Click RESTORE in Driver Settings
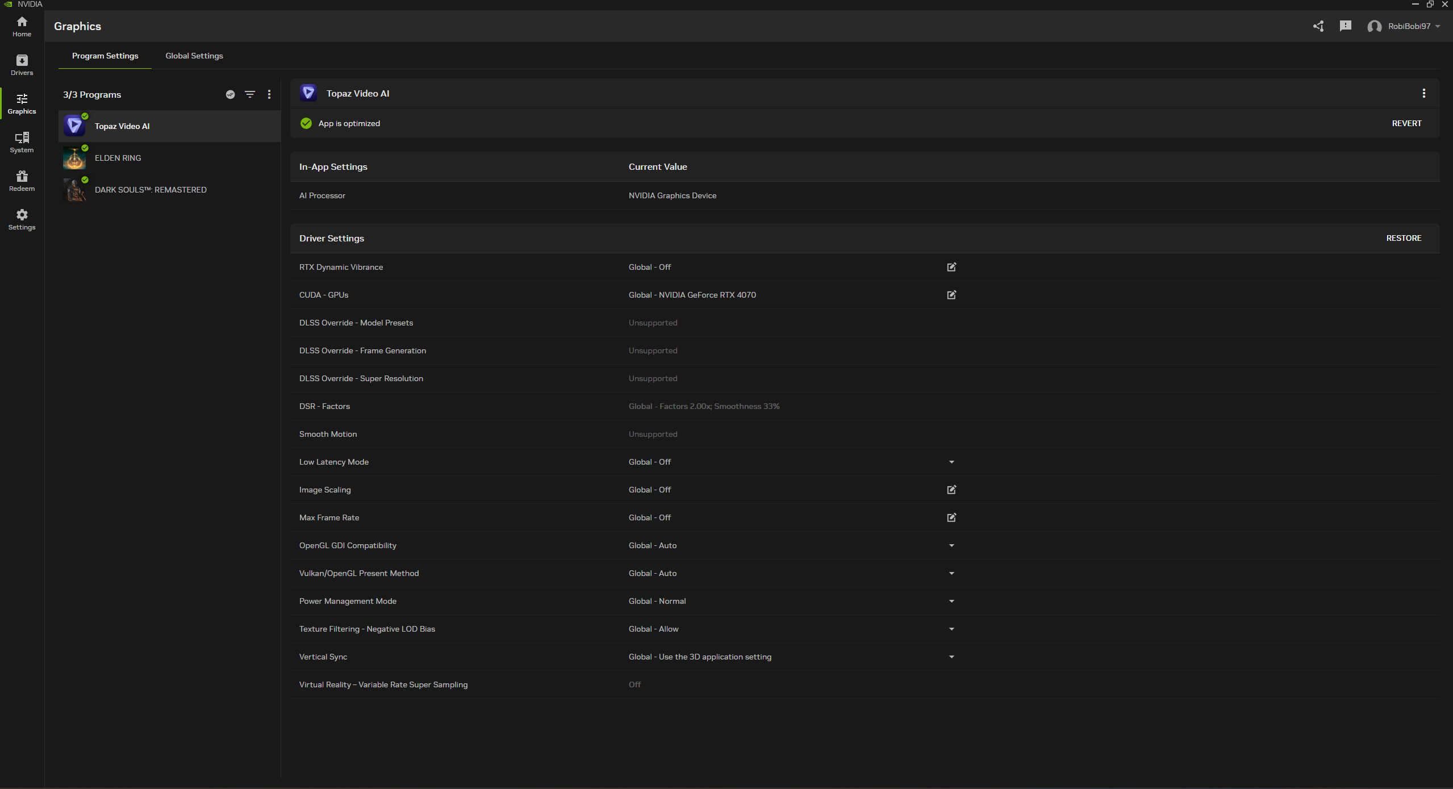1453x789 pixels. [x=1404, y=238]
